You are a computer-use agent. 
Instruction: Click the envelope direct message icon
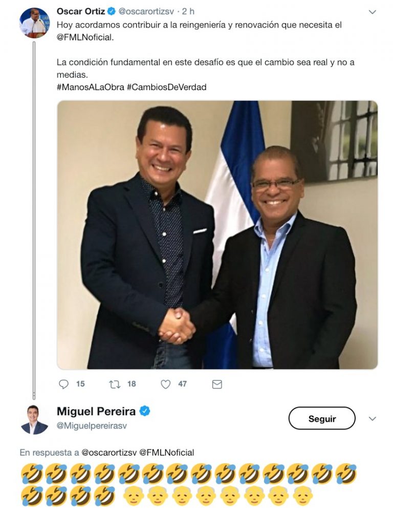(217, 384)
